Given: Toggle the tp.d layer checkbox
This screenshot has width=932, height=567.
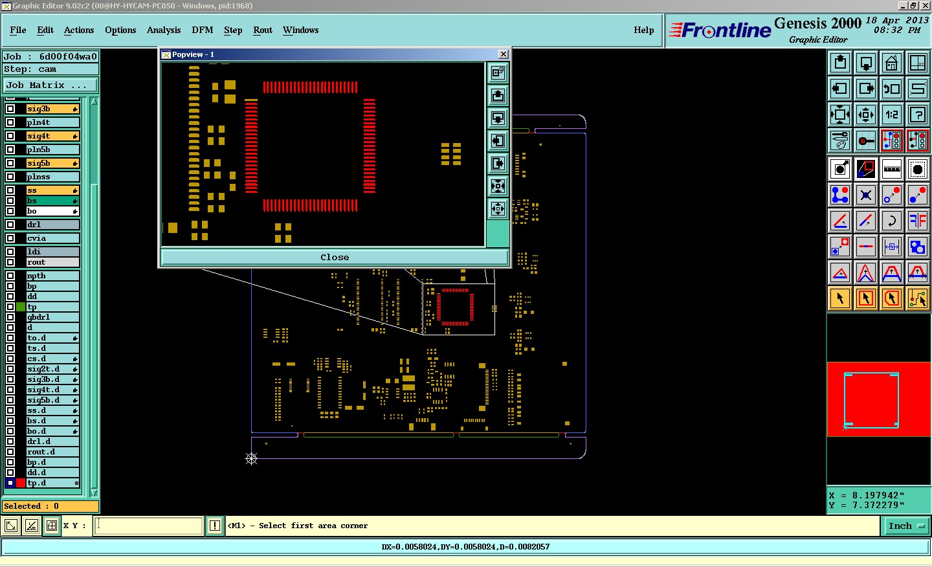Looking at the screenshot, I should tap(10, 483).
